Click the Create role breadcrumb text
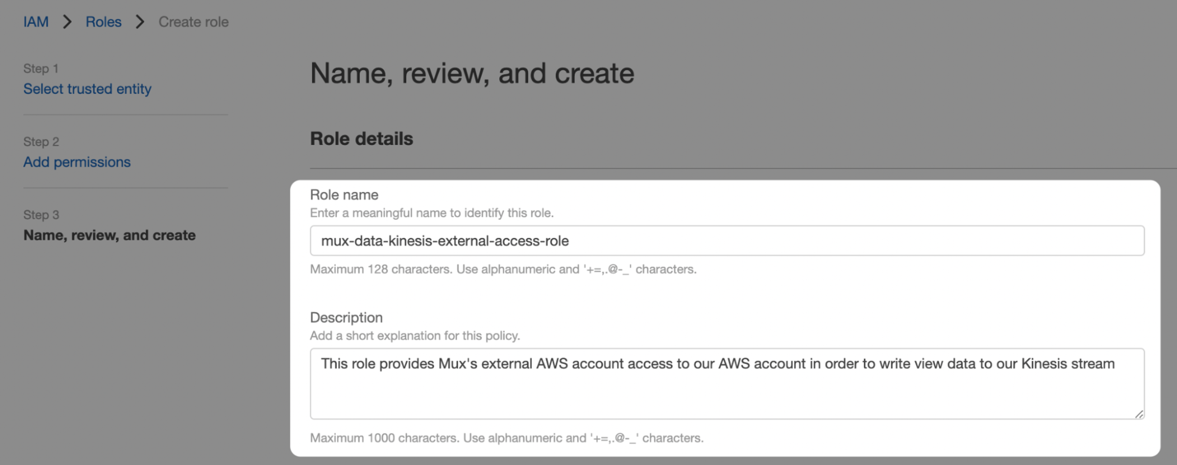Screen dimensions: 1177x465 tap(193, 22)
